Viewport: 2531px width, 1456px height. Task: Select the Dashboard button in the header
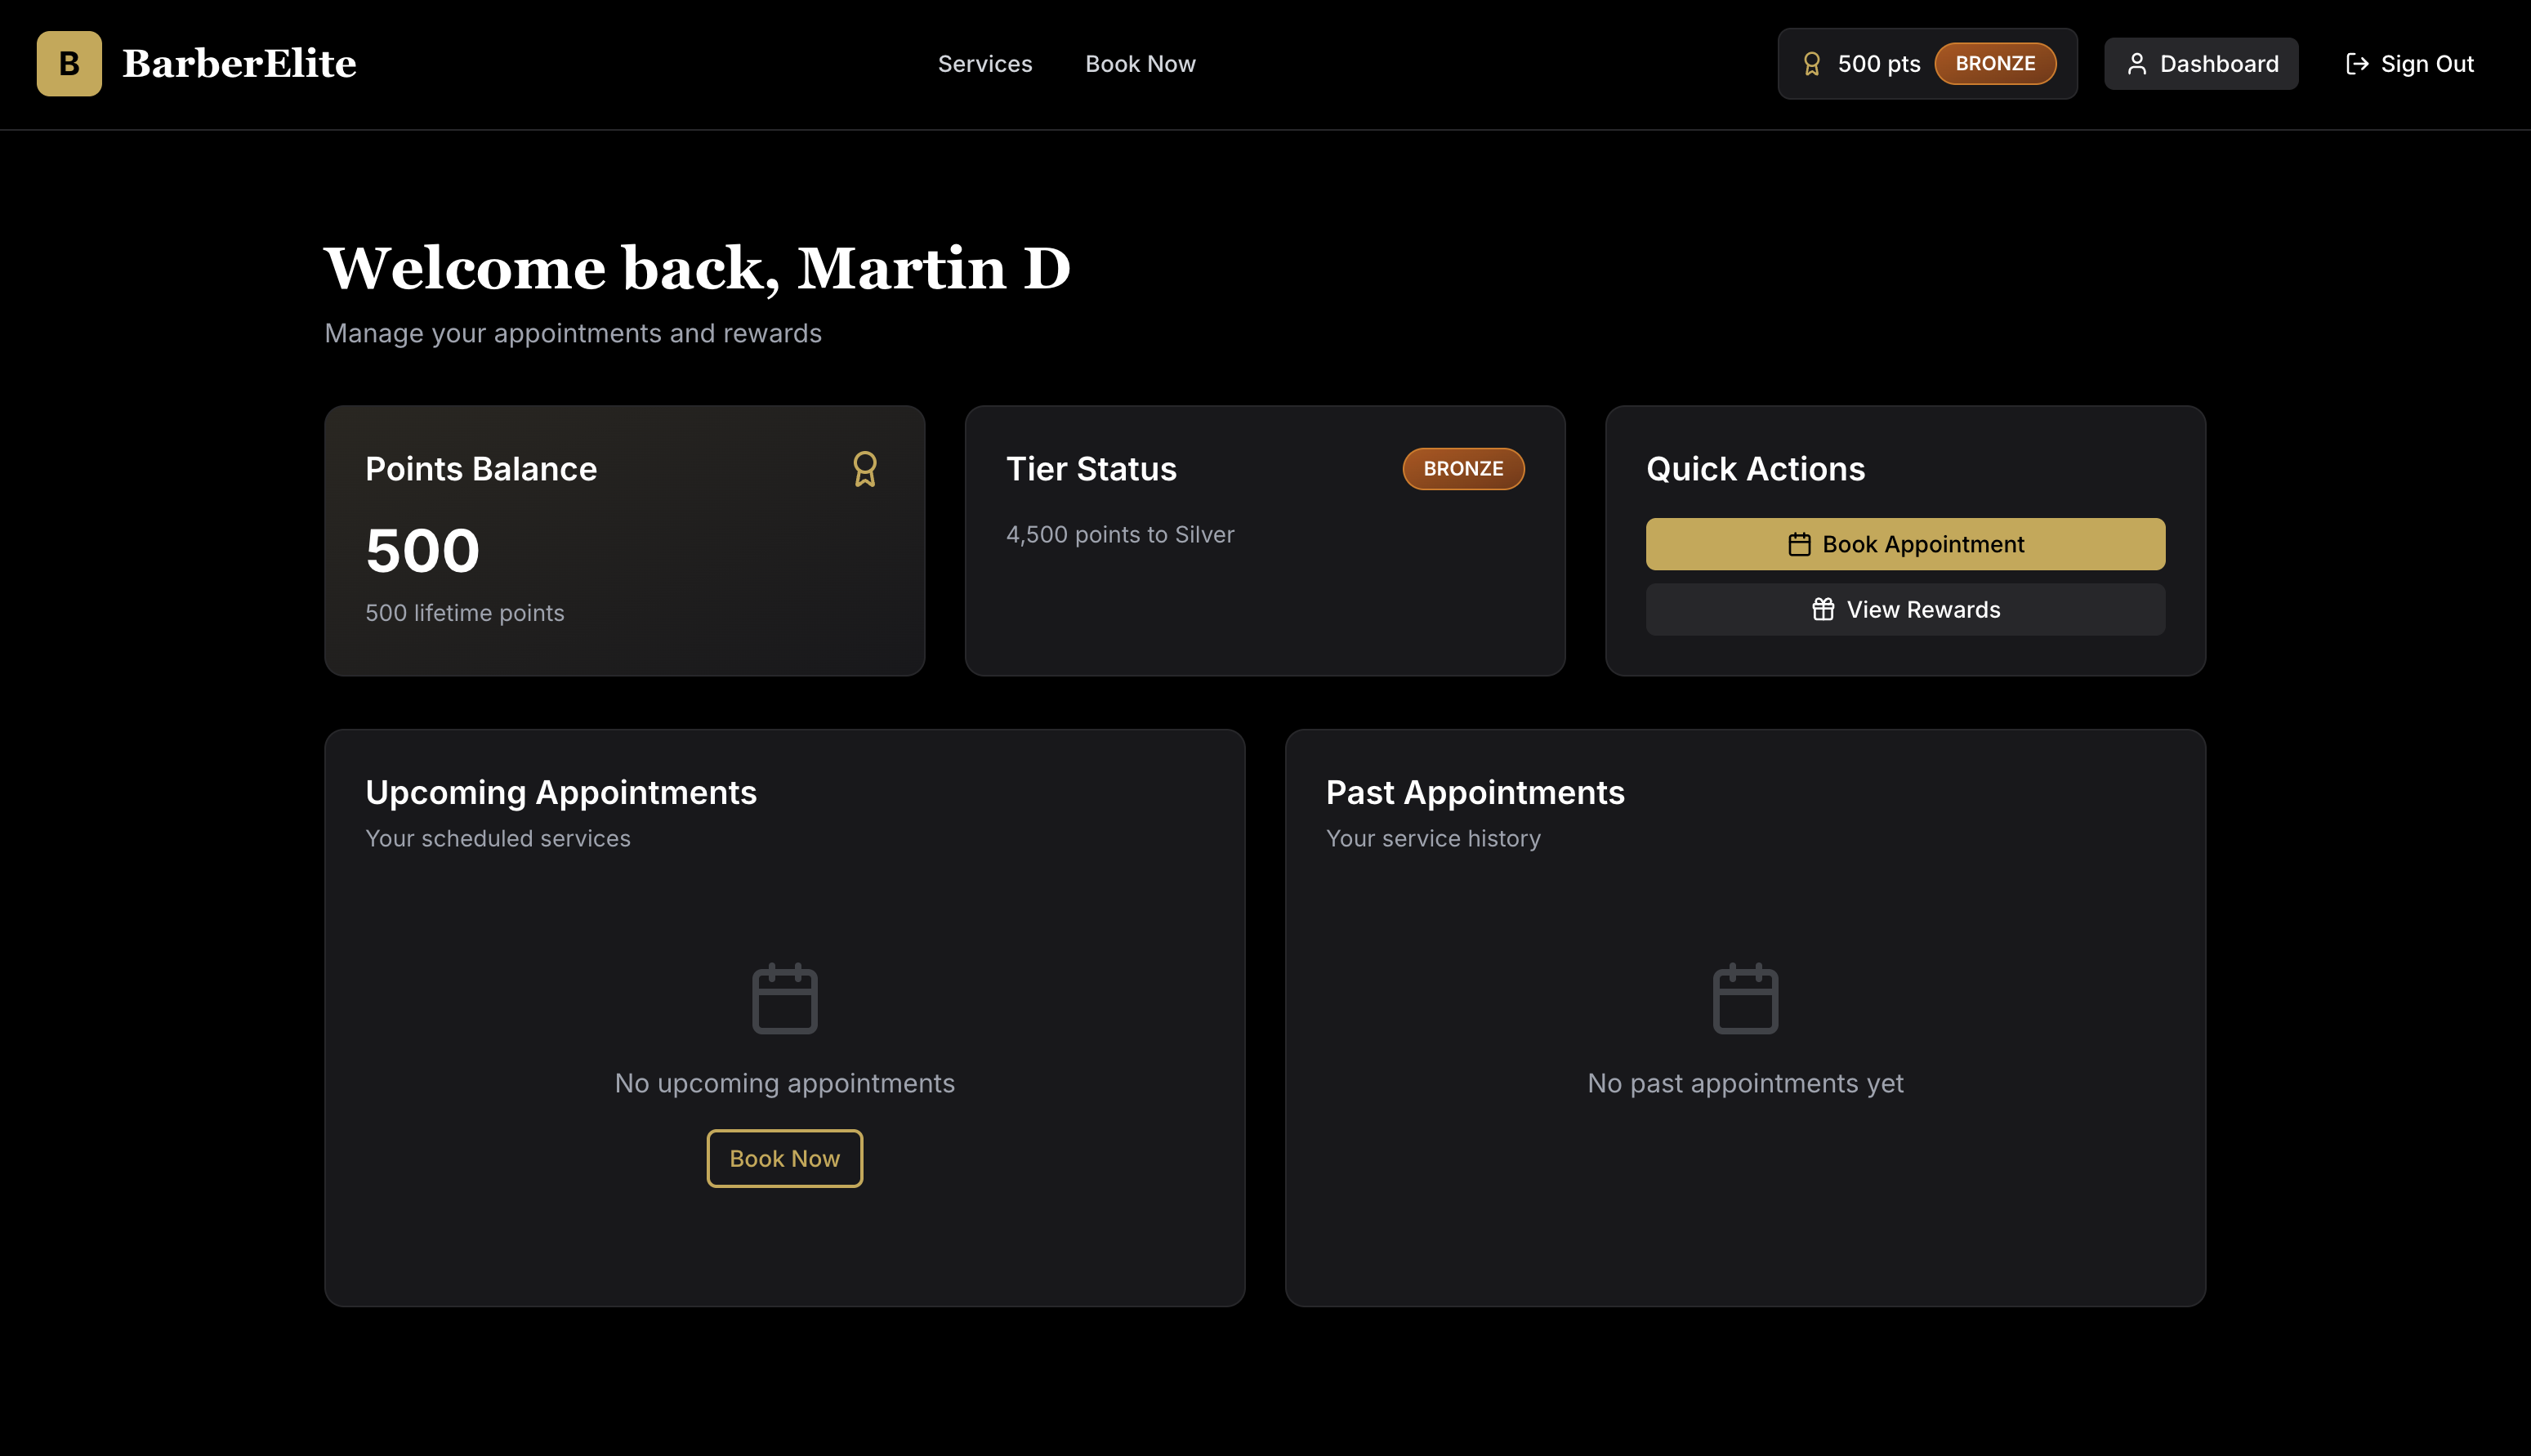[x=2201, y=63]
